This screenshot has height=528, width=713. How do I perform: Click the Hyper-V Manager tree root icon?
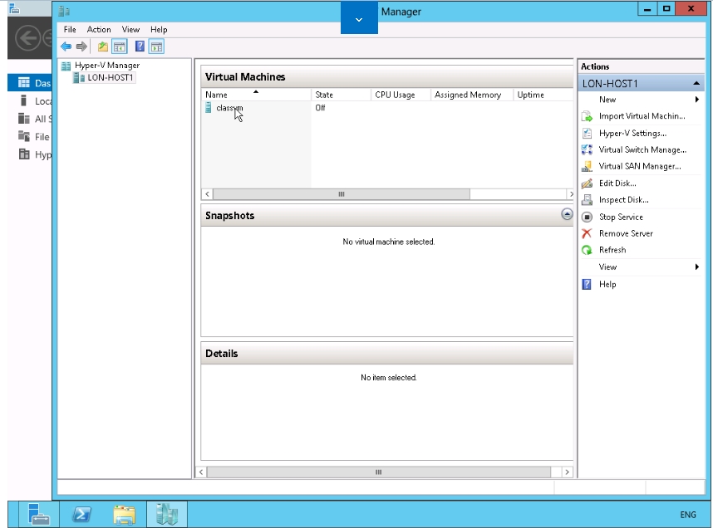coord(66,66)
